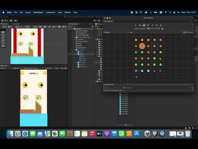Toggle 2D mode in Scene view toolbar
This screenshot has width=198, height=149.
(x=40, y=26)
